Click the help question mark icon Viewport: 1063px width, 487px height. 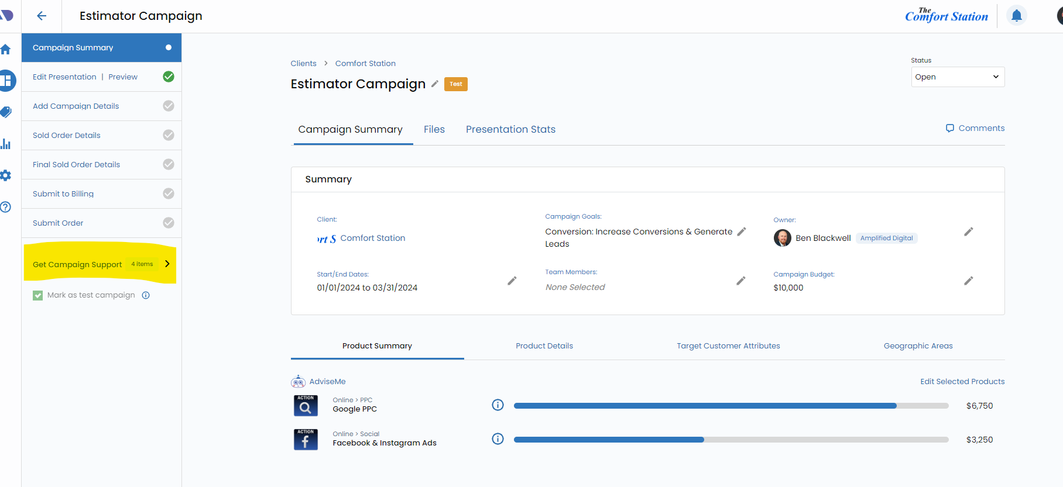pyautogui.click(x=6, y=207)
